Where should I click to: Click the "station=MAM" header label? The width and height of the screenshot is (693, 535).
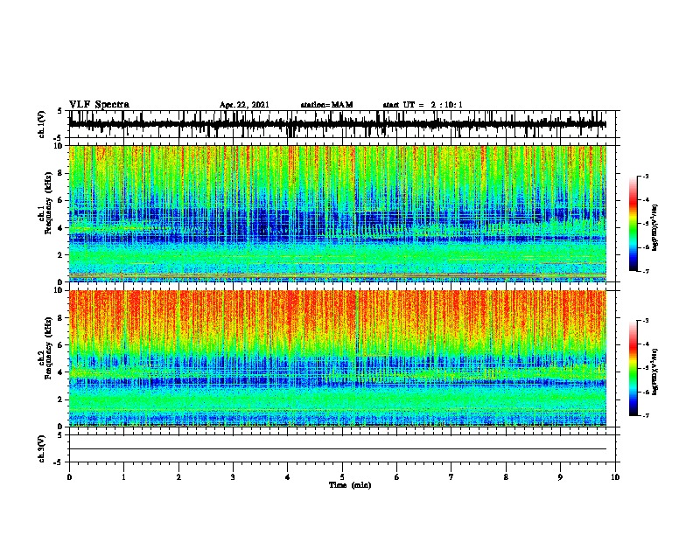click(x=326, y=105)
